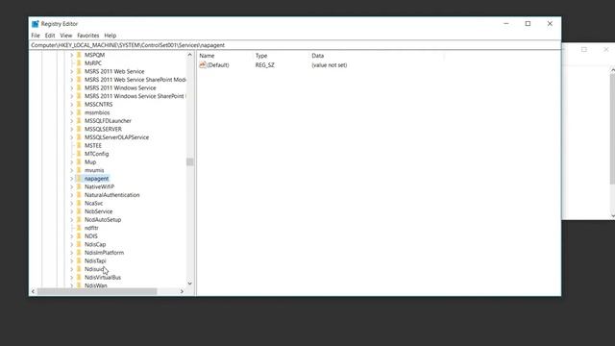Click the NativeWifiP folder icon
Screen dimensions: 615x346
[79, 186]
